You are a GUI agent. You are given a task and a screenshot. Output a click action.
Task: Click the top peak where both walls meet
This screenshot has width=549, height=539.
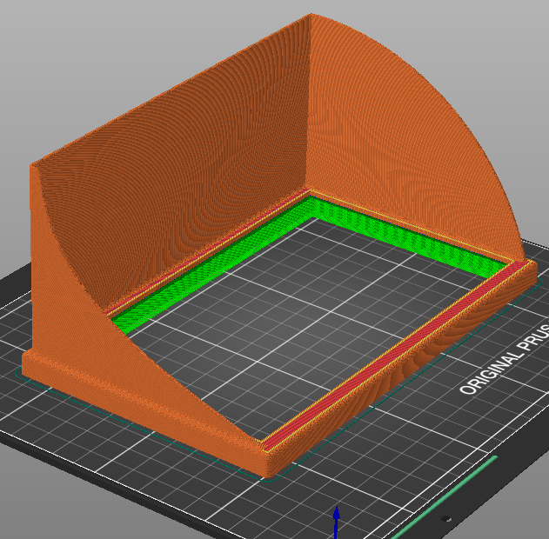[x=311, y=16]
